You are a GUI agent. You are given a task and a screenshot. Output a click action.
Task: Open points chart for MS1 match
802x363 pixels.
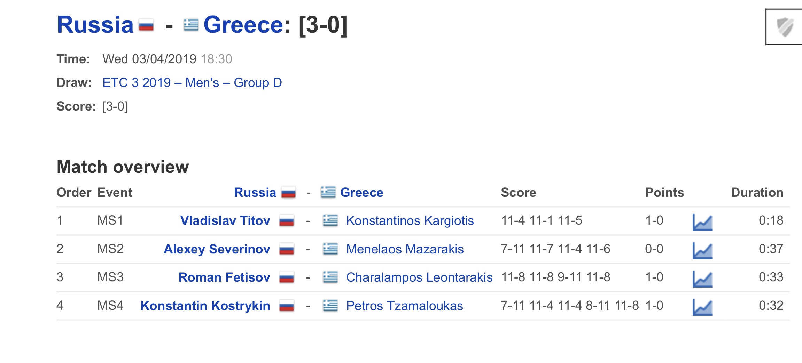702,222
